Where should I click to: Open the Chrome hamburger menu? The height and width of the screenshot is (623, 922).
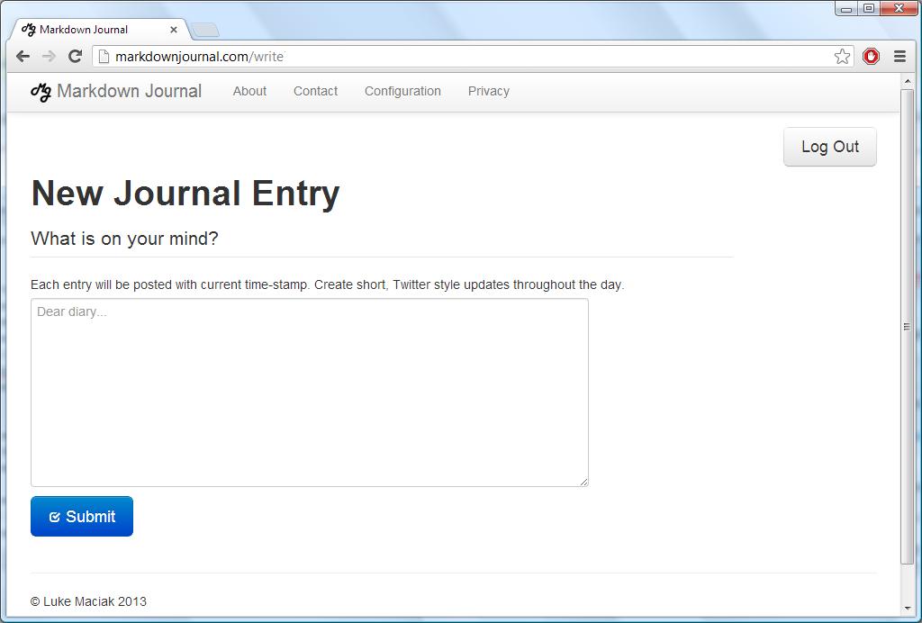point(899,57)
